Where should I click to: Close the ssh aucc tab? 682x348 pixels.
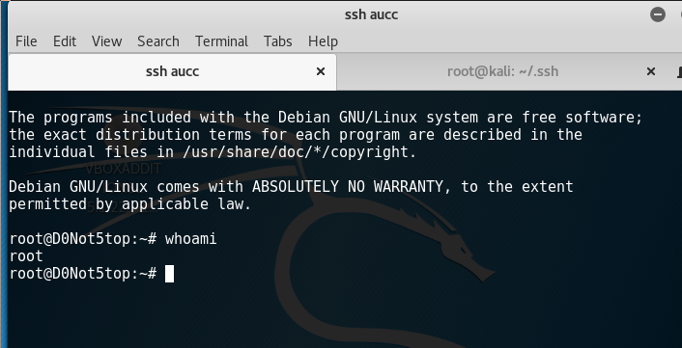pos(321,71)
